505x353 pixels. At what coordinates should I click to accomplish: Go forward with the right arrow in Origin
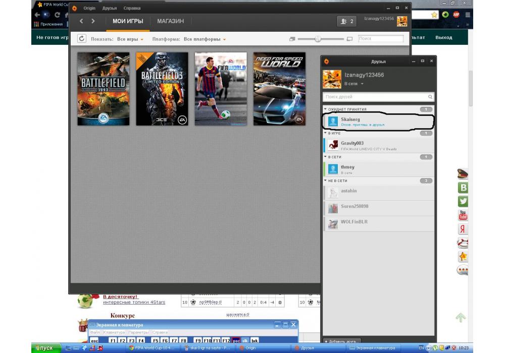click(93, 21)
